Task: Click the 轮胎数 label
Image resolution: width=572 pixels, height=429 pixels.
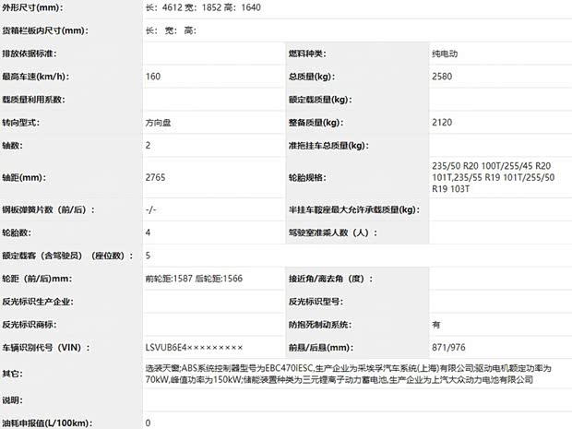Action: tap(17, 232)
